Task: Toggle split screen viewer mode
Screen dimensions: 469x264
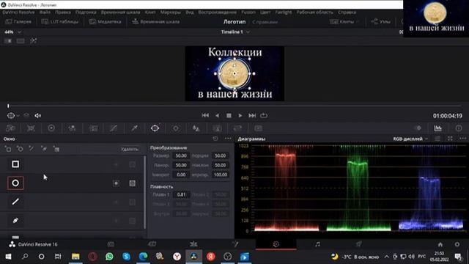Action: 21,41
